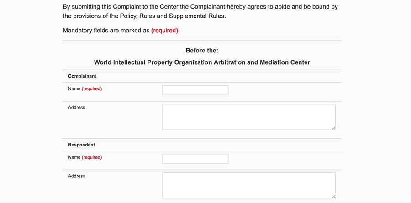
Task: Click the Complainant section heading
Action: coord(82,76)
